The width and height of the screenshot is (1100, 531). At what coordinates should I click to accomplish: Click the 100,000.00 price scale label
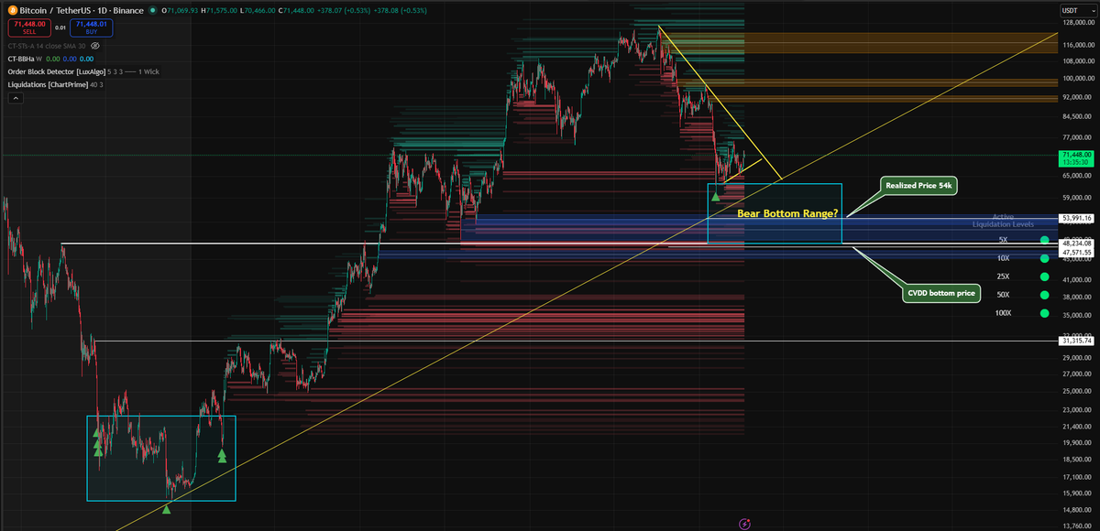tap(1077, 78)
